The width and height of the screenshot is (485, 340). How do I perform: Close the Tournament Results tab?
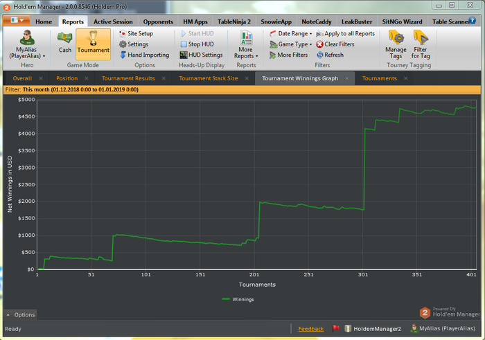coord(164,78)
